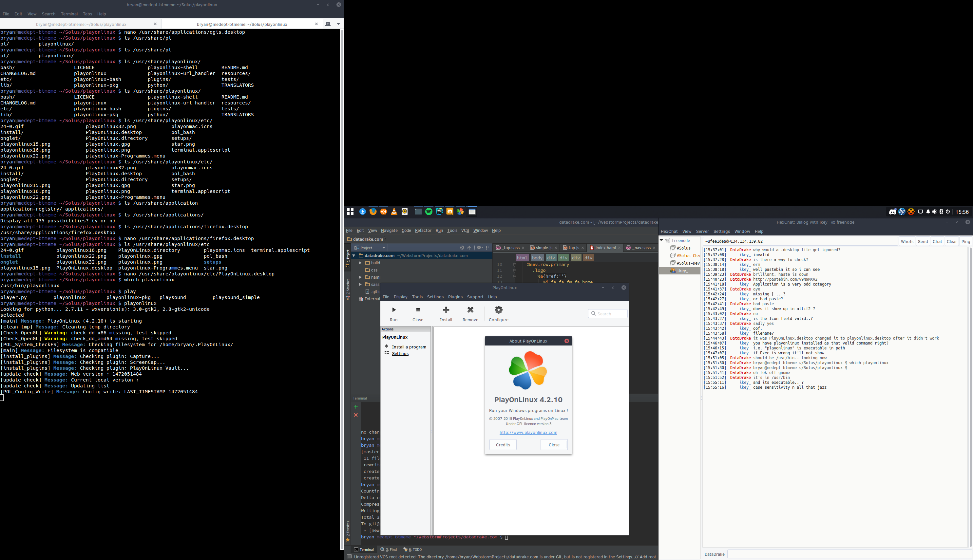This screenshot has height=560, width=973.
Task: Click the collapse all icon in Project panel
Action: pyautogui.click(x=469, y=248)
